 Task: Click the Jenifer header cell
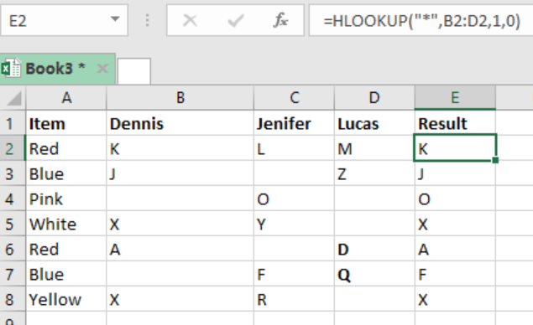294,123
